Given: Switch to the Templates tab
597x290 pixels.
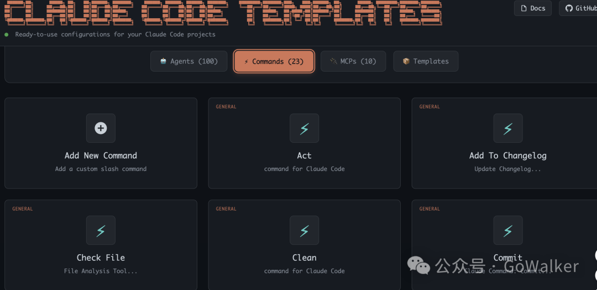Looking at the screenshot, I should click(x=426, y=61).
